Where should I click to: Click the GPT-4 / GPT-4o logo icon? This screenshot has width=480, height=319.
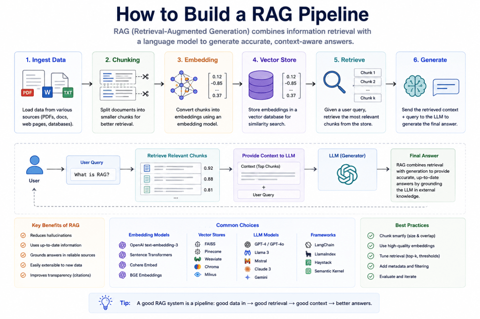247,244
